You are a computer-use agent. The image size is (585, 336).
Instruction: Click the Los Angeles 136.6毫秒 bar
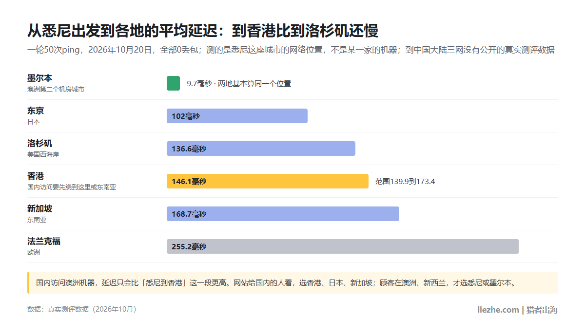pos(261,149)
